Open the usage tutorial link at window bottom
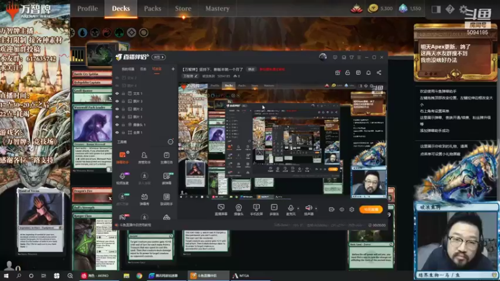 pos(135,225)
